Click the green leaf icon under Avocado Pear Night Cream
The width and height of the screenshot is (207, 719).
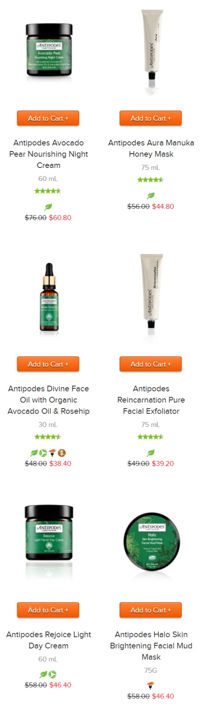click(48, 207)
